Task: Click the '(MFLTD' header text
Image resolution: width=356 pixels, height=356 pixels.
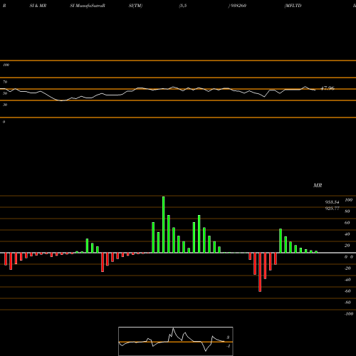Action: [293, 6]
